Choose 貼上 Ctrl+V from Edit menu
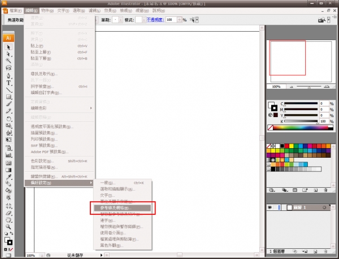 tap(59, 46)
